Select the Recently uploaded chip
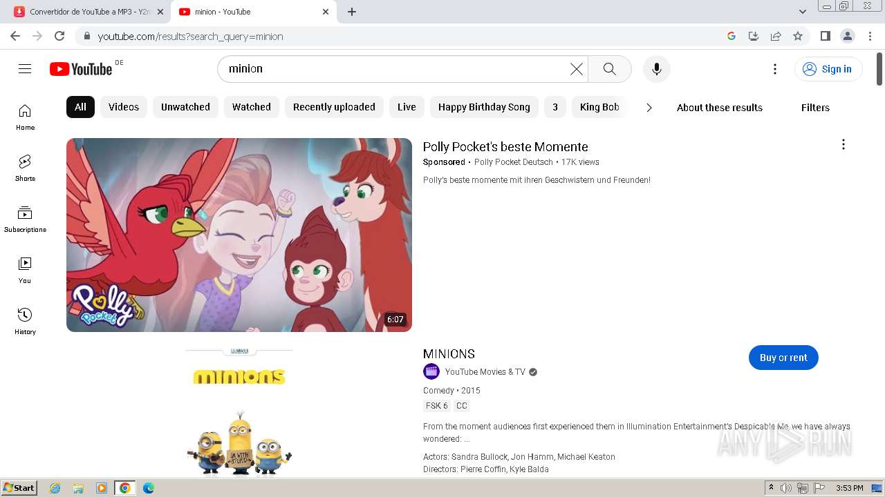The image size is (885, 497). 334,107
